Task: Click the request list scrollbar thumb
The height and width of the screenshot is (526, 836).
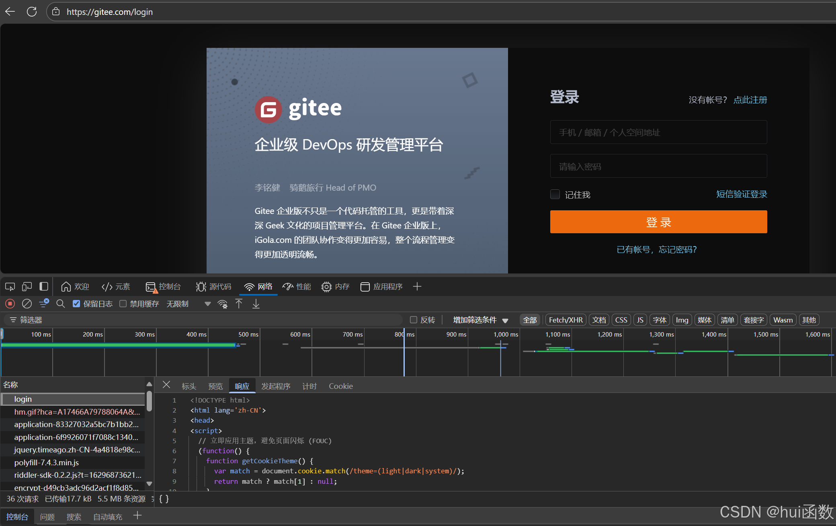Action: pos(149,401)
